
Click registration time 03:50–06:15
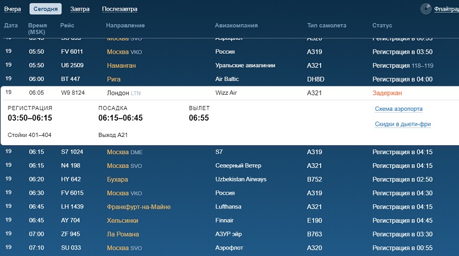pyautogui.click(x=30, y=118)
